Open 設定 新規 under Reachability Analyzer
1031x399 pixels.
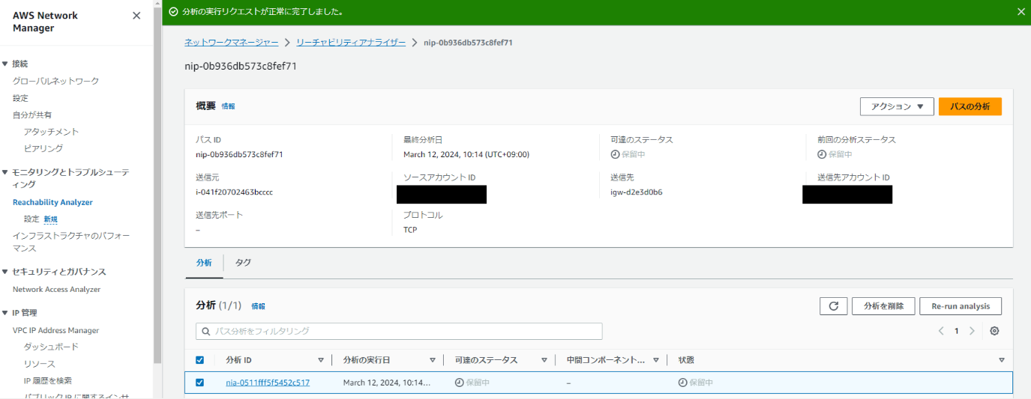(x=40, y=219)
